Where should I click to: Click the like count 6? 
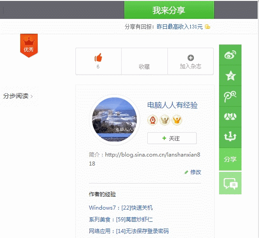pyautogui.click(x=98, y=67)
